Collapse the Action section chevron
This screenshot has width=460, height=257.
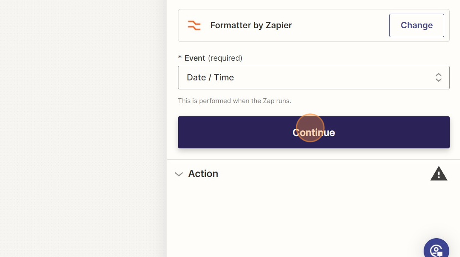(179, 174)
